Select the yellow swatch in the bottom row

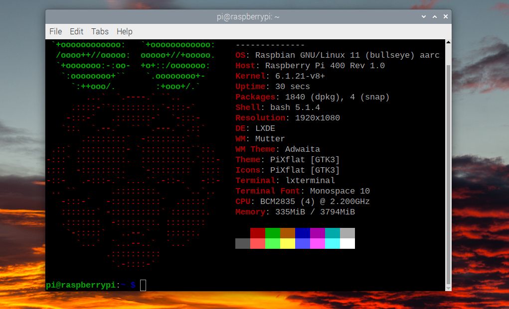click(x=288, y=244)
